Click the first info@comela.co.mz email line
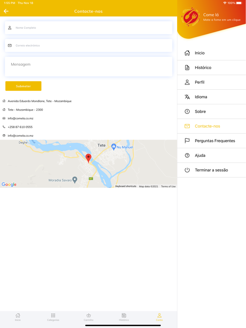 pos(20,118)
